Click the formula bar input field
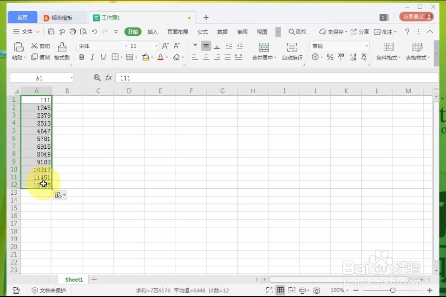The image size is (446, 297). 277,78
